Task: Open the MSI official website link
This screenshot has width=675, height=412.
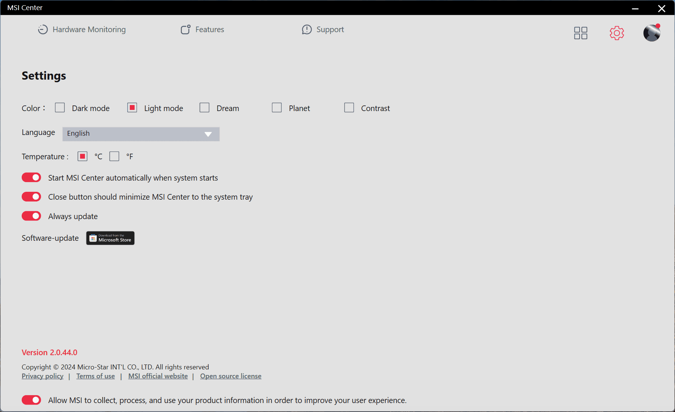Action: pos(158,376)
